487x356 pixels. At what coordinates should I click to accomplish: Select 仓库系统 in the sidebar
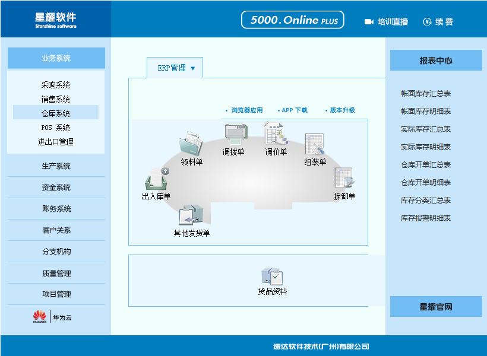tap(56, 113)
